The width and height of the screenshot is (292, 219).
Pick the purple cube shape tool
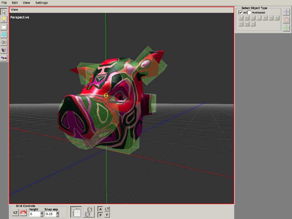tap(4, 50)
